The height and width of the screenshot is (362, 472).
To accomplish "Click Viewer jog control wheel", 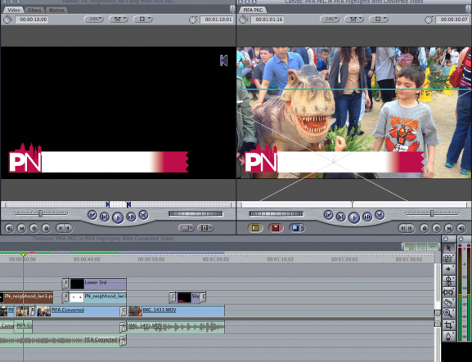I will pyautogui.click(x=196, y=213).
